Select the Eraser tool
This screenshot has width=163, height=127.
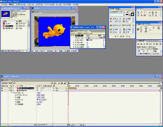point(156,12)
